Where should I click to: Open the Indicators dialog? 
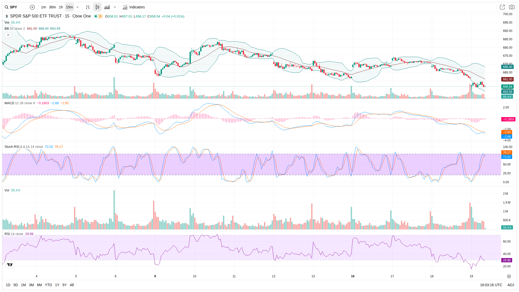pos(134,7)
